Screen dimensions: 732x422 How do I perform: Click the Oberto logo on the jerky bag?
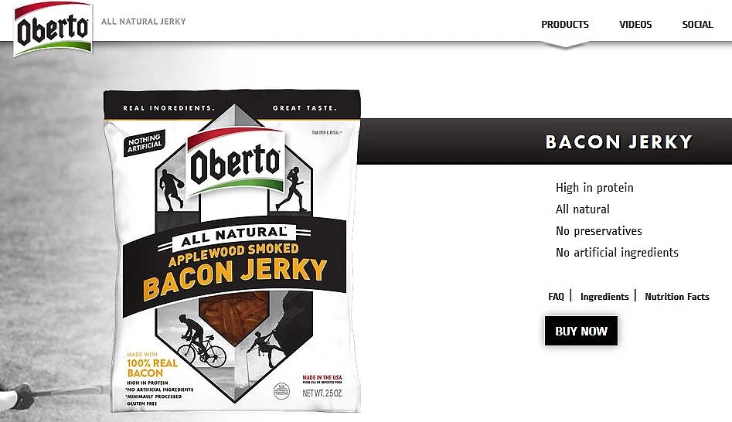point(235,162)
